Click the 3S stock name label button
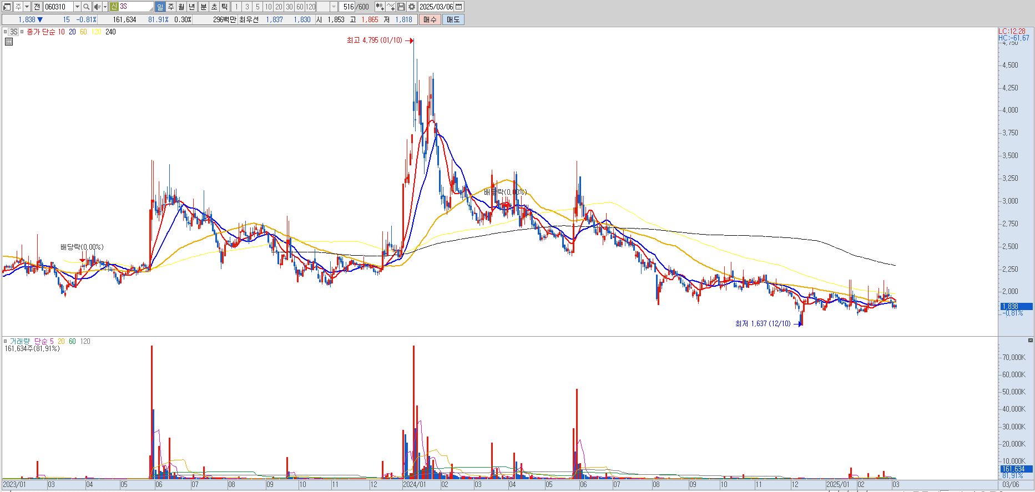Viewport: 1035px width, 492px height. pyautogui.click(x=14, y=32)
